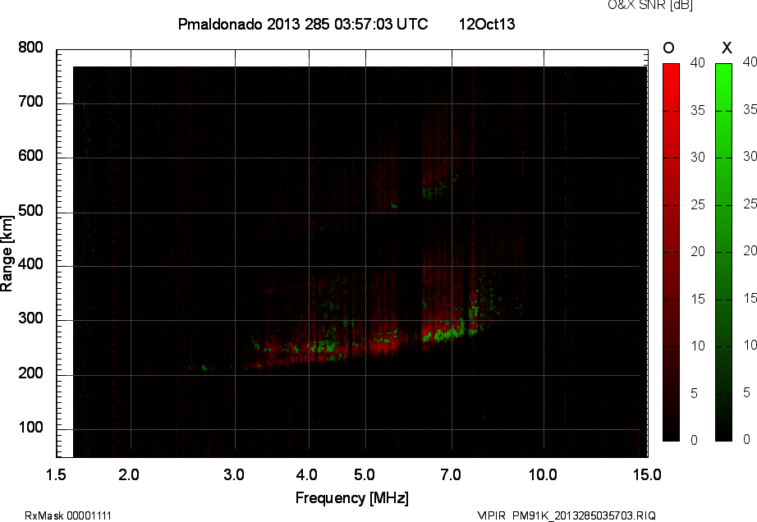
Task: Click the '700' range axis label
Action: click(30, 101)
